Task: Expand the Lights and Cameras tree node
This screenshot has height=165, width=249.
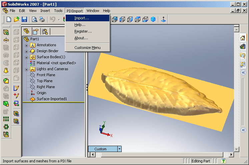Action: (27, 70)
